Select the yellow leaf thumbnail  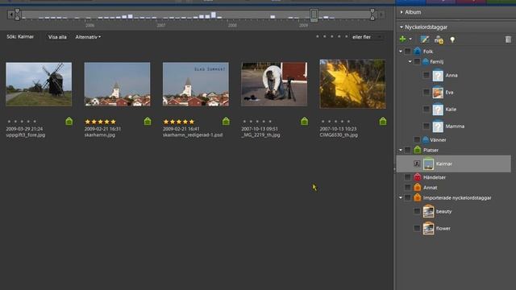[352, 84]
